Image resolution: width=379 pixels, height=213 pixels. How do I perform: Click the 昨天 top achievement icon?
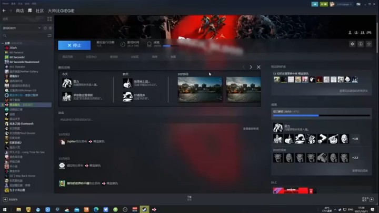coord(127,83)
